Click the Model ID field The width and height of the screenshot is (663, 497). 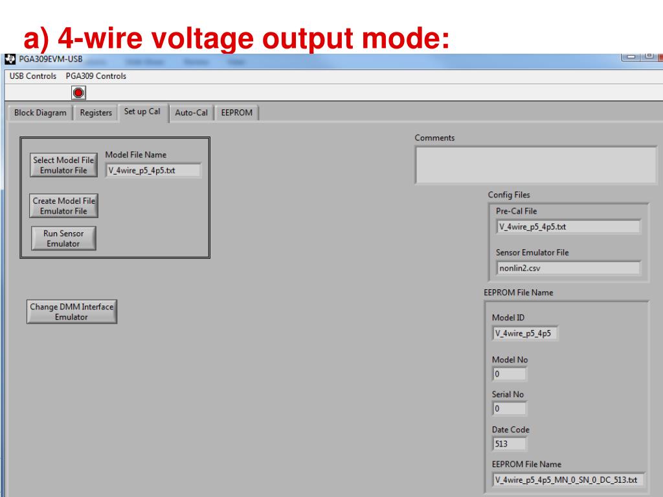click(524, 333)
